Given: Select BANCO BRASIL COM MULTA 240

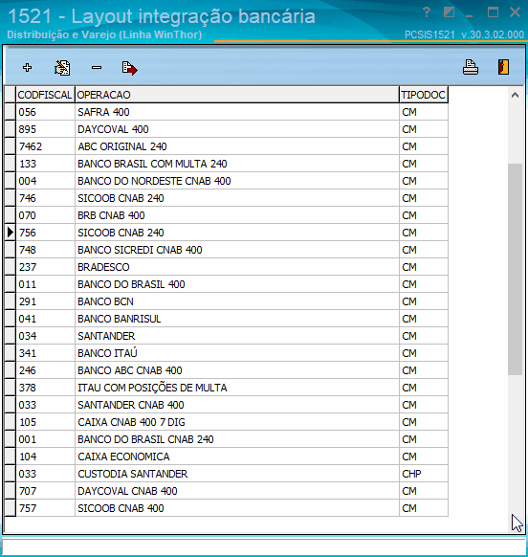Looking at the screenshot, I should point(226,164).
